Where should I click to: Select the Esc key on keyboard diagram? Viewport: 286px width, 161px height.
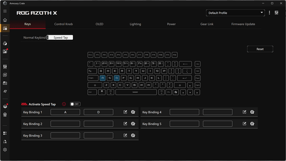coord(90,55)
